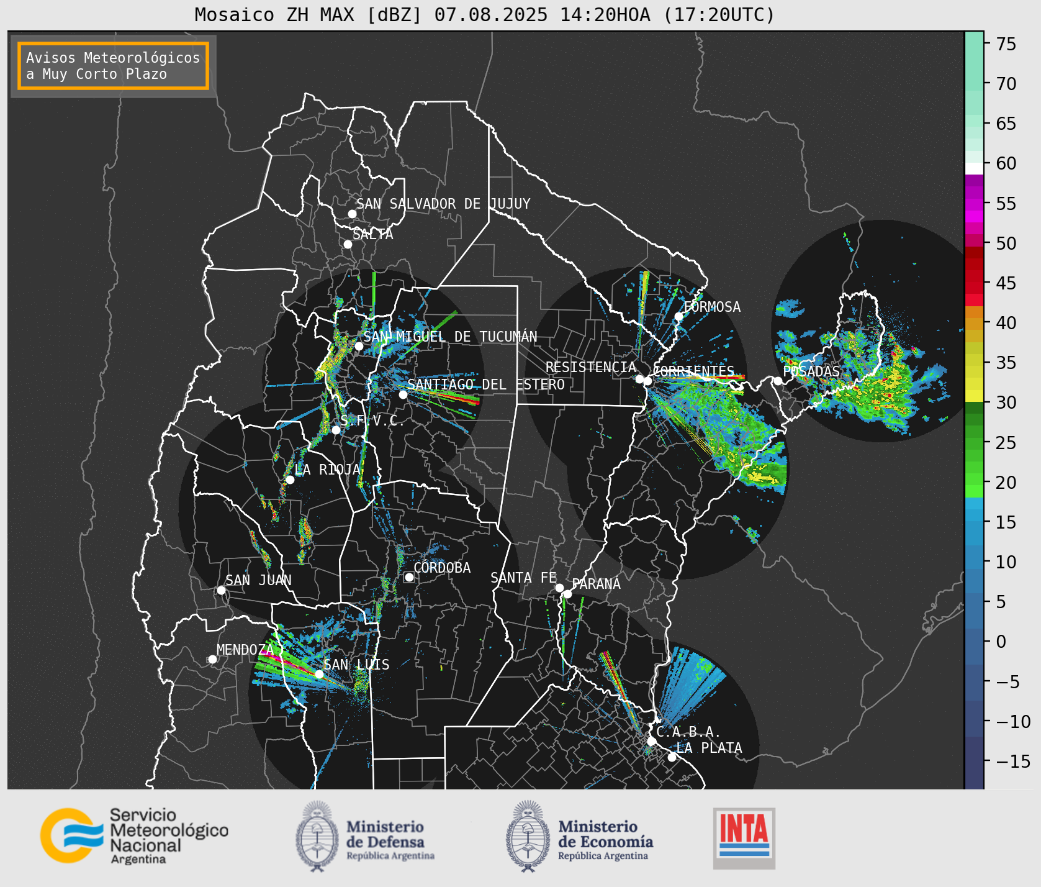Click the white 60 dBZ color scale band
The image size is (1041, 887).
pos(974,168)
